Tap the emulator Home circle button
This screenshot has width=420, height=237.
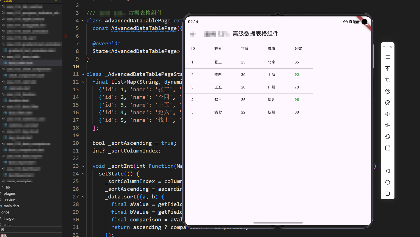coord(388,182)
